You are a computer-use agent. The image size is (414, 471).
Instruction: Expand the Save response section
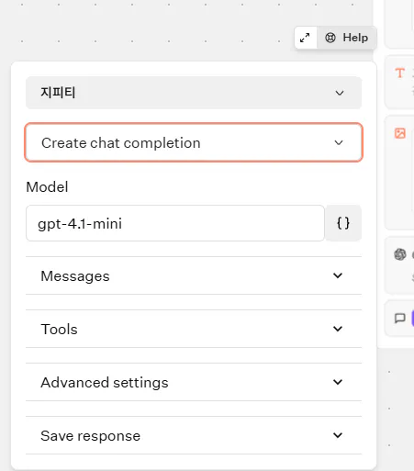click(x=194, y=435)
